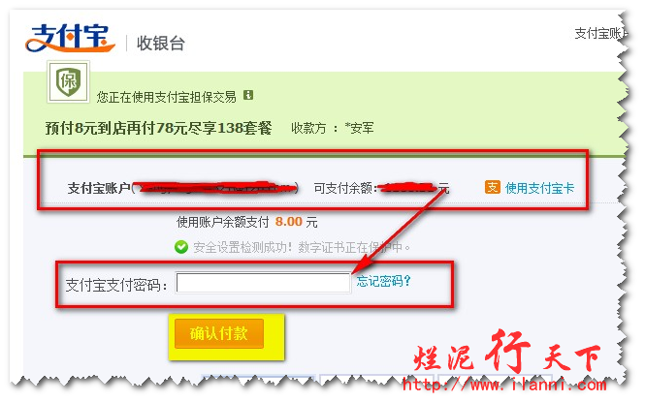
Task: Click the 支付宝支付密码 field label
Action: (116, 285)
